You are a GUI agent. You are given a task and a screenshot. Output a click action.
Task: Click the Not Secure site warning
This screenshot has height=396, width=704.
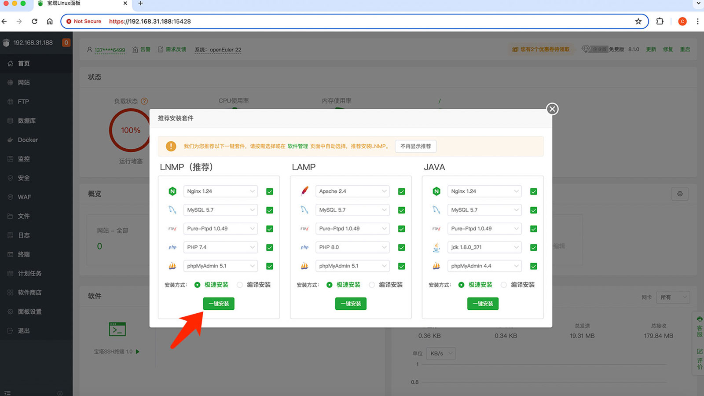click(84, 21)
